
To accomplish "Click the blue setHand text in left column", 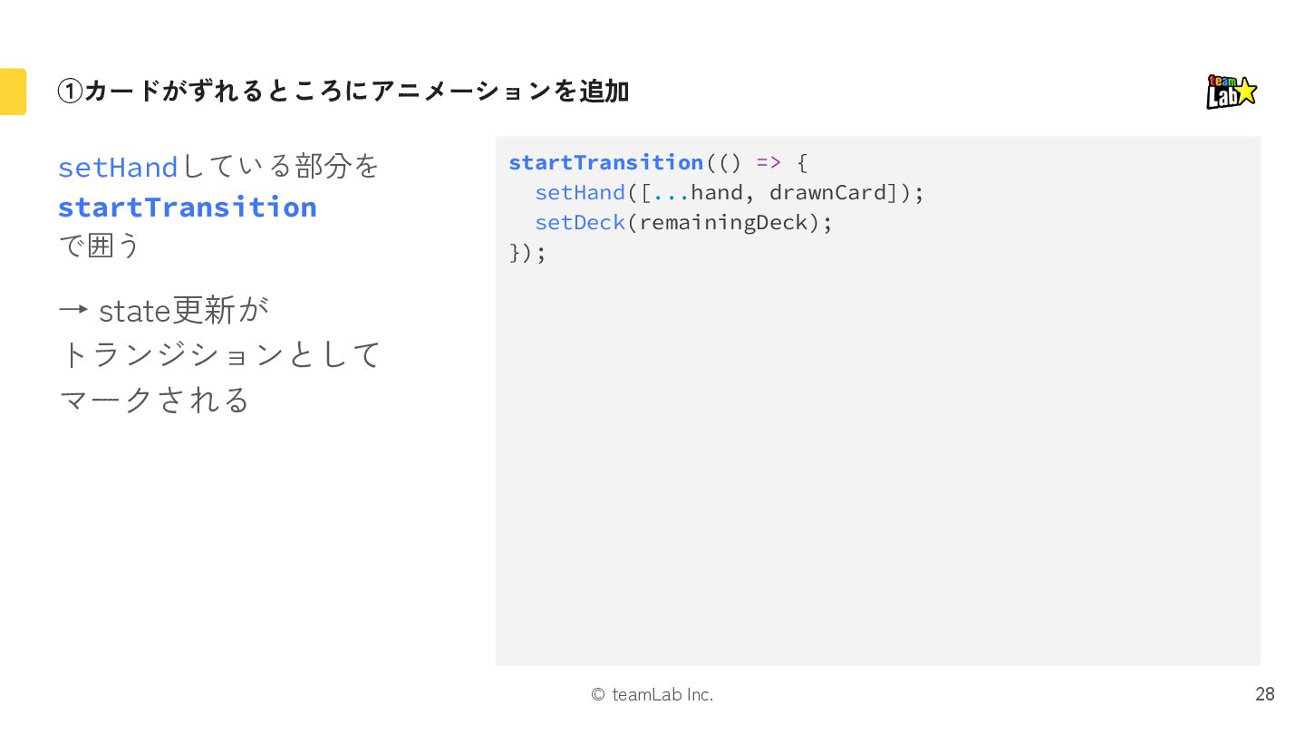I will pos(118,168).
